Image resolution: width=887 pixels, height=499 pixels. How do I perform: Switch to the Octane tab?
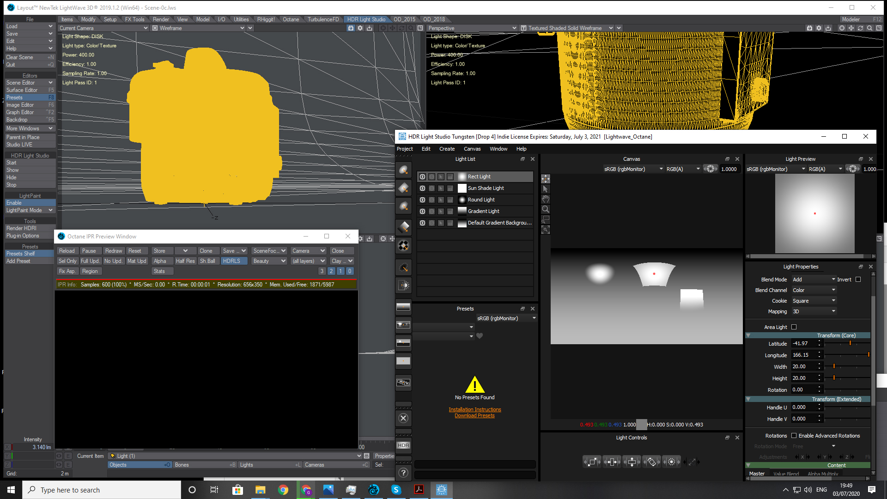[291, 19]
